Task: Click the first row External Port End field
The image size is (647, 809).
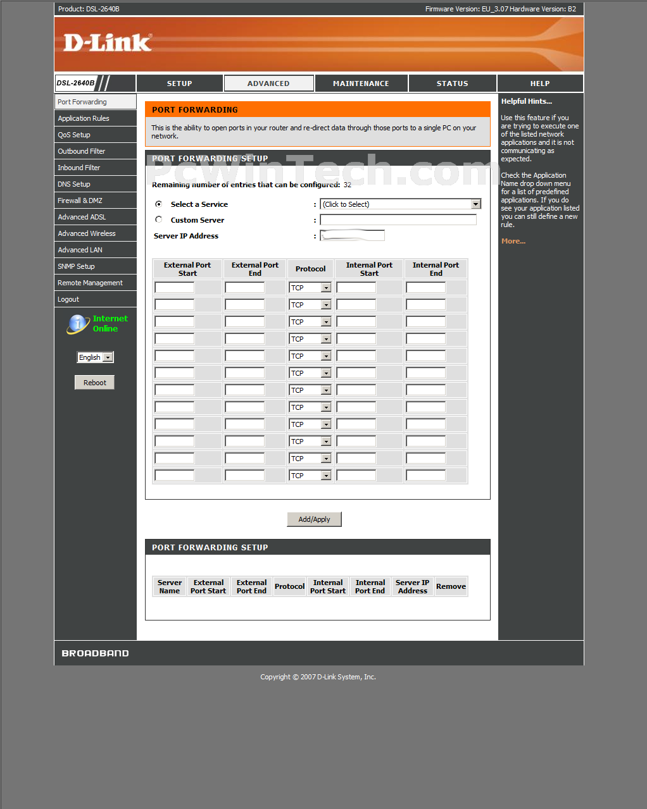Action: (x=245, y=287)
